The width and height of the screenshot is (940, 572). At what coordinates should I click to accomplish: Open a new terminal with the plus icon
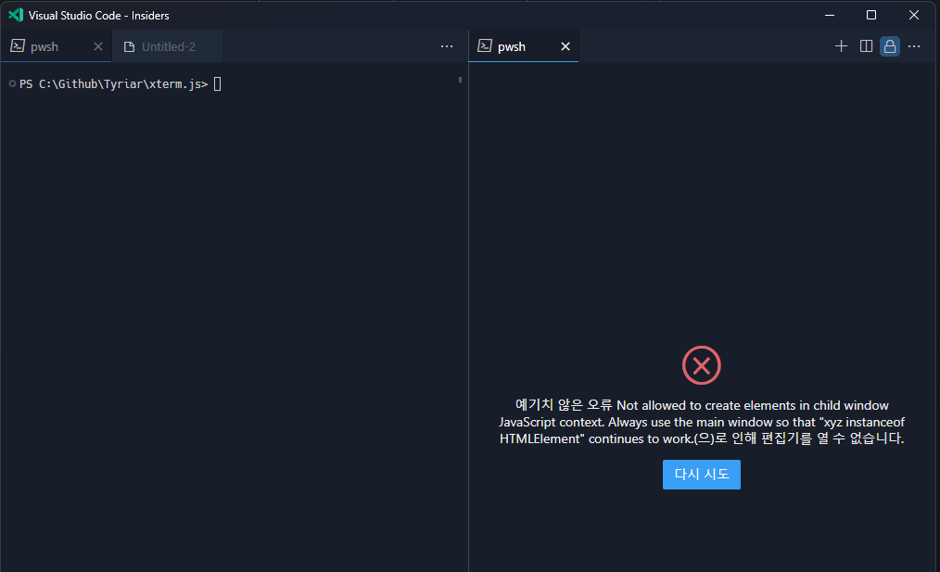coord(841,45)
